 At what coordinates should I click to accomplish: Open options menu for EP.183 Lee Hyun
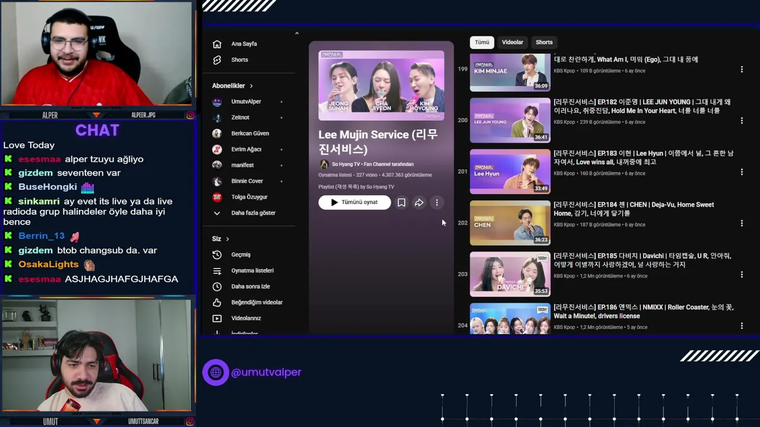[742, 172]
